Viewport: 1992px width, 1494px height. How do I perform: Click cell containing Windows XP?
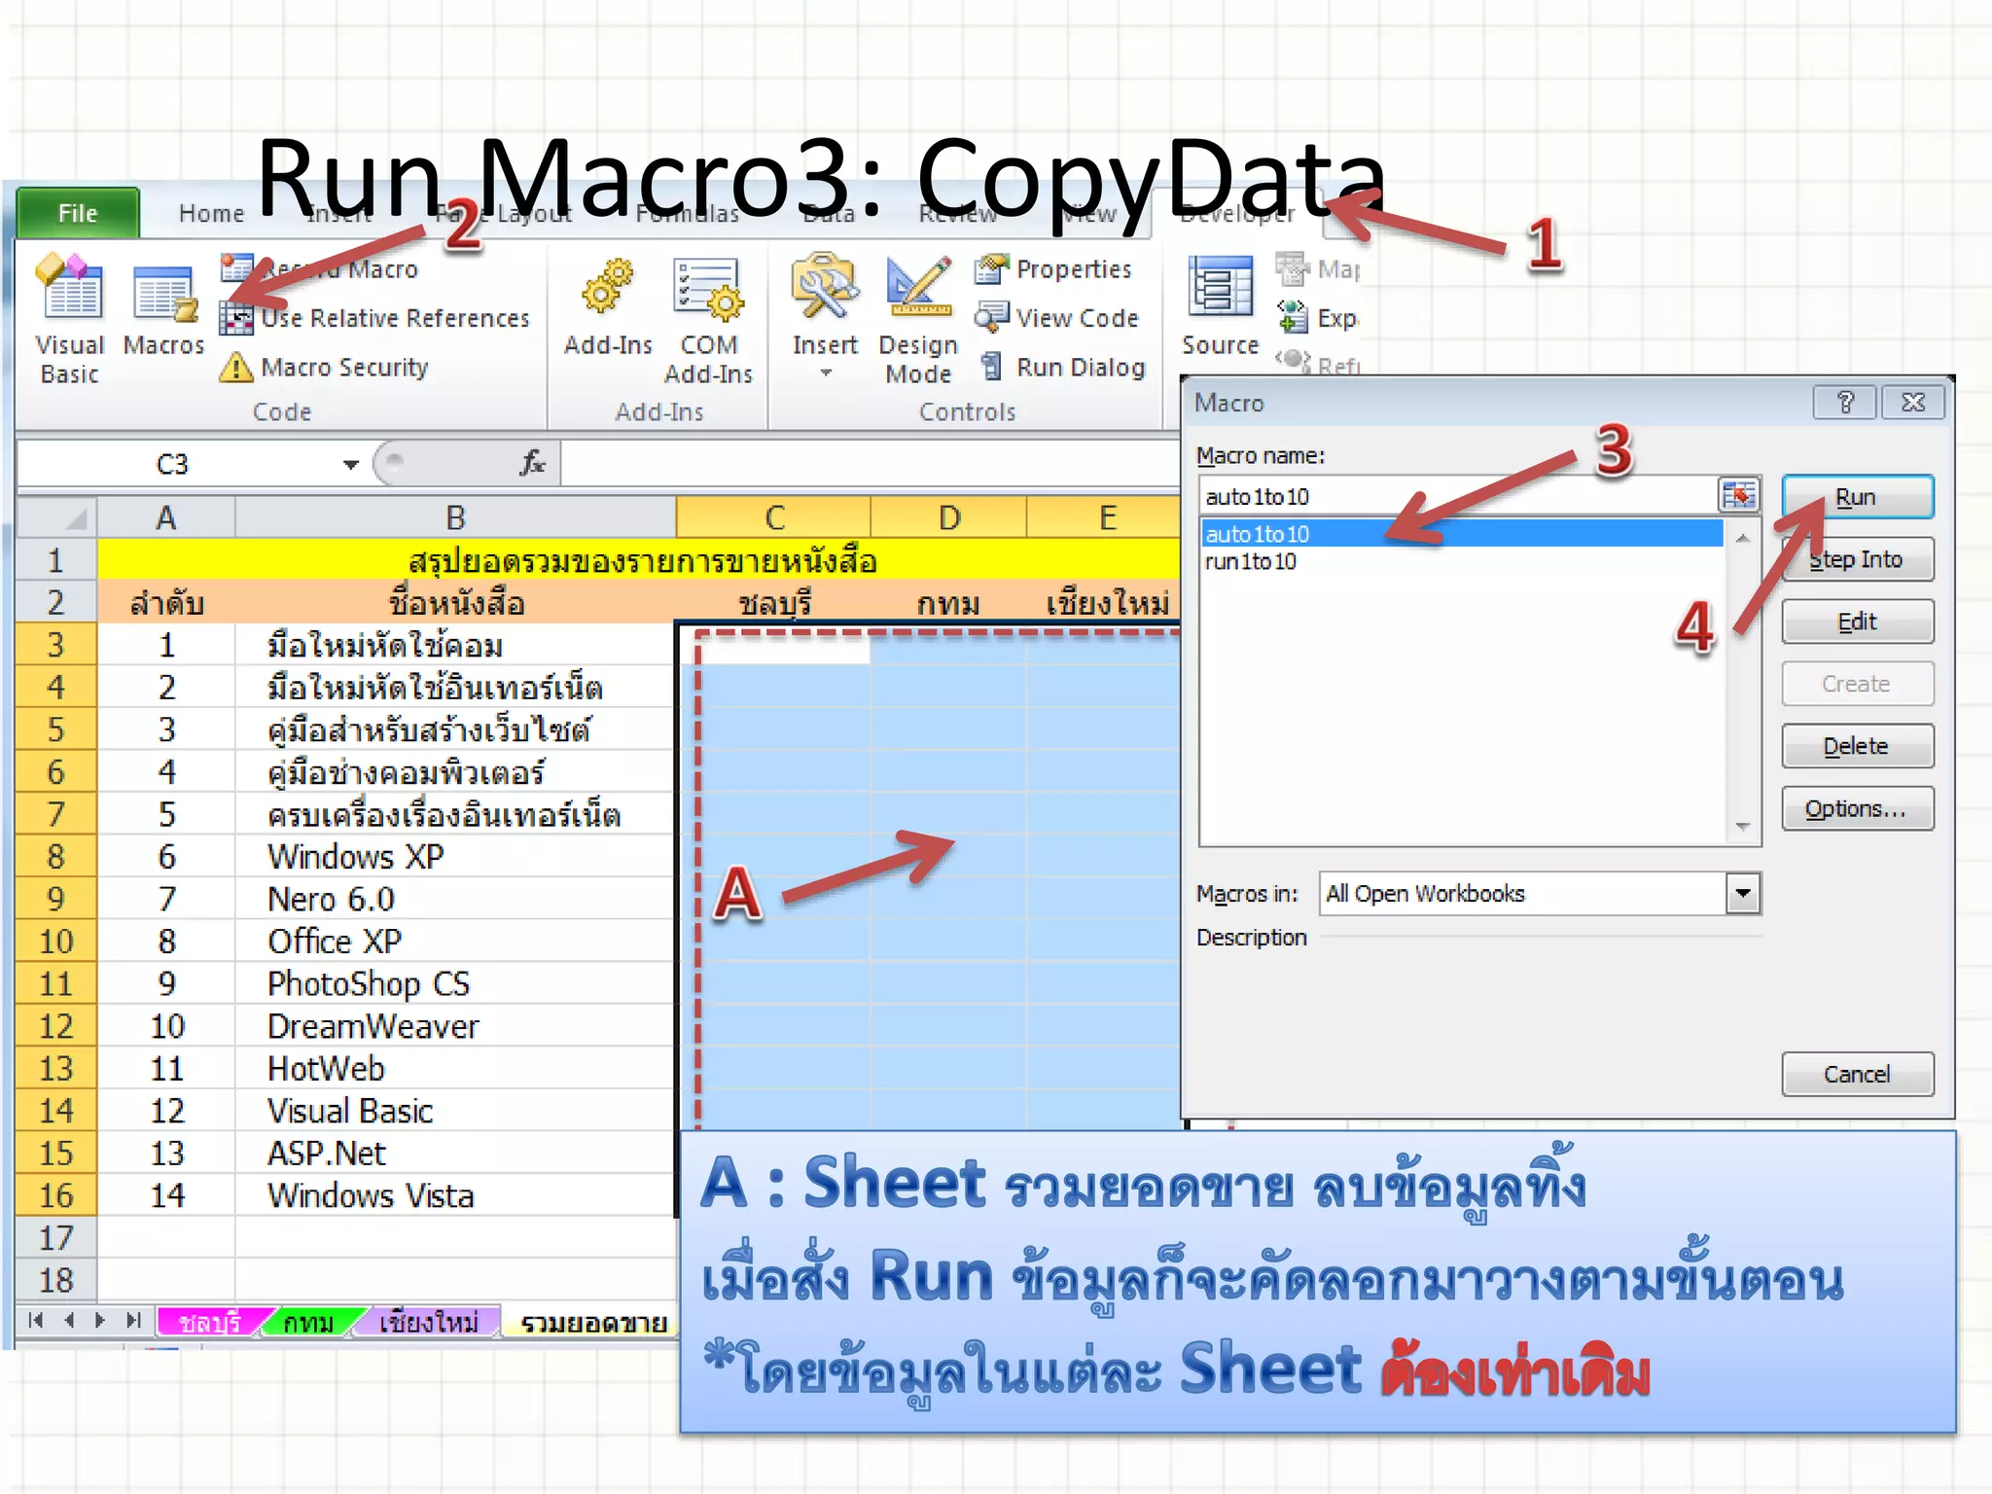pos(454,856)
